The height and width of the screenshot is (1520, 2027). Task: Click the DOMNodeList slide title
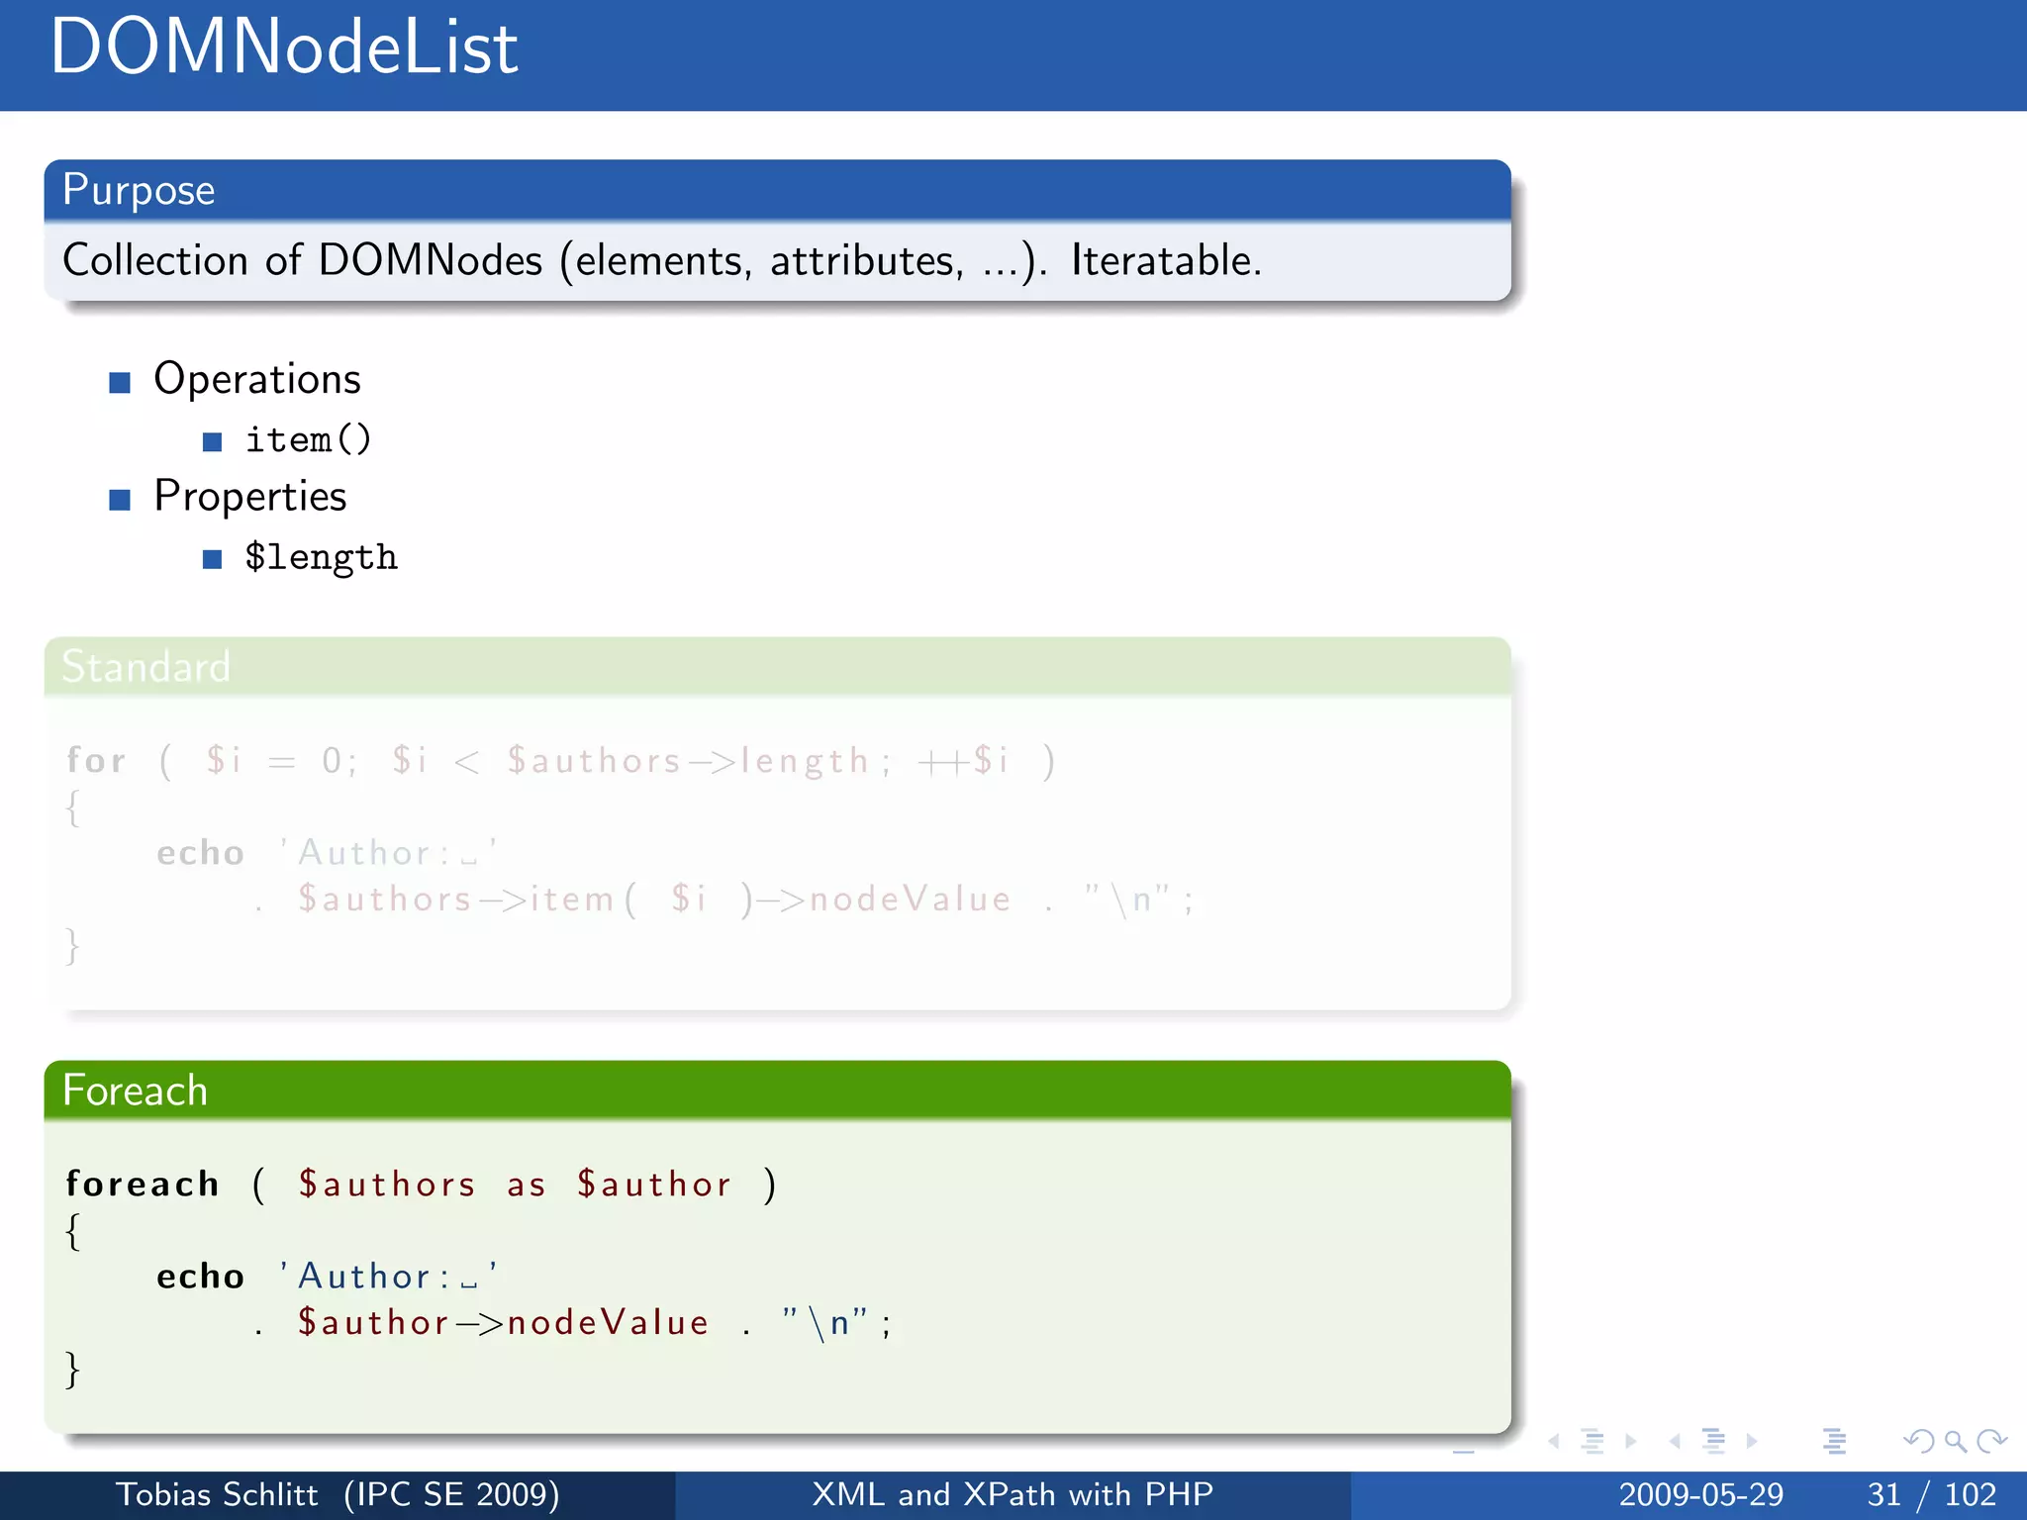[284, 47]
